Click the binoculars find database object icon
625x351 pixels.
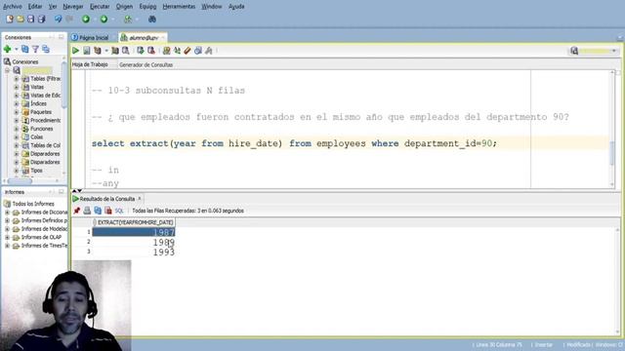tap(152, 19)
